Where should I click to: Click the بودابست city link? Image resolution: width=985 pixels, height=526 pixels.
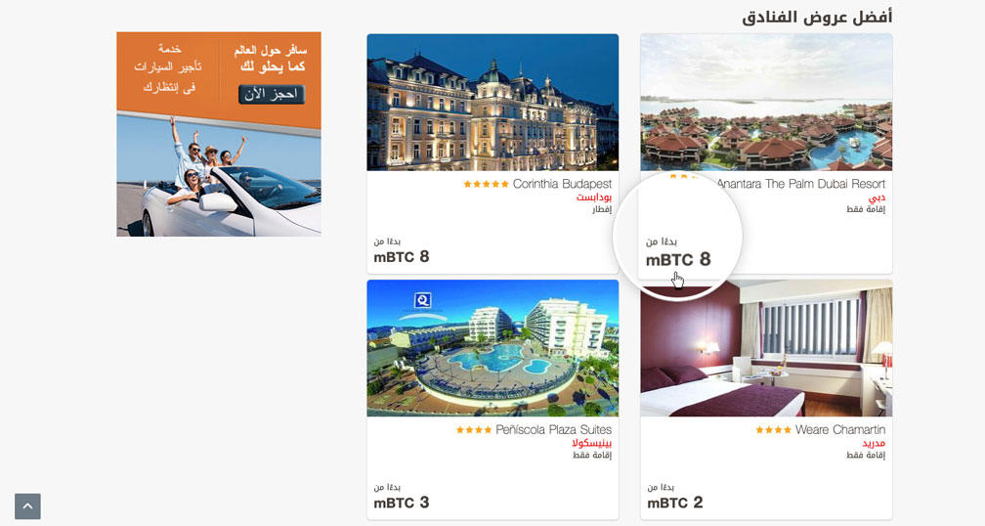coord(594,197)
